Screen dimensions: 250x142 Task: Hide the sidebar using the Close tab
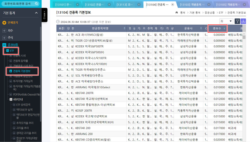point(44,15)
